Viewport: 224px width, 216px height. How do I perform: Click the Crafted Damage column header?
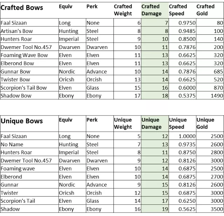[x=155, y=10]
